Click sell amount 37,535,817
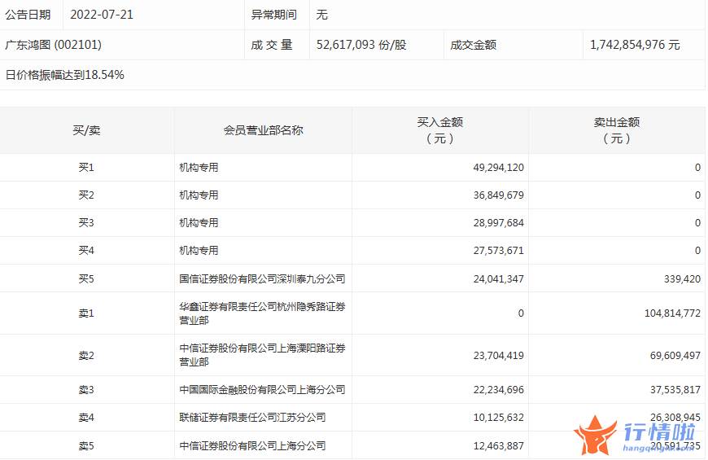 (675, 389)
